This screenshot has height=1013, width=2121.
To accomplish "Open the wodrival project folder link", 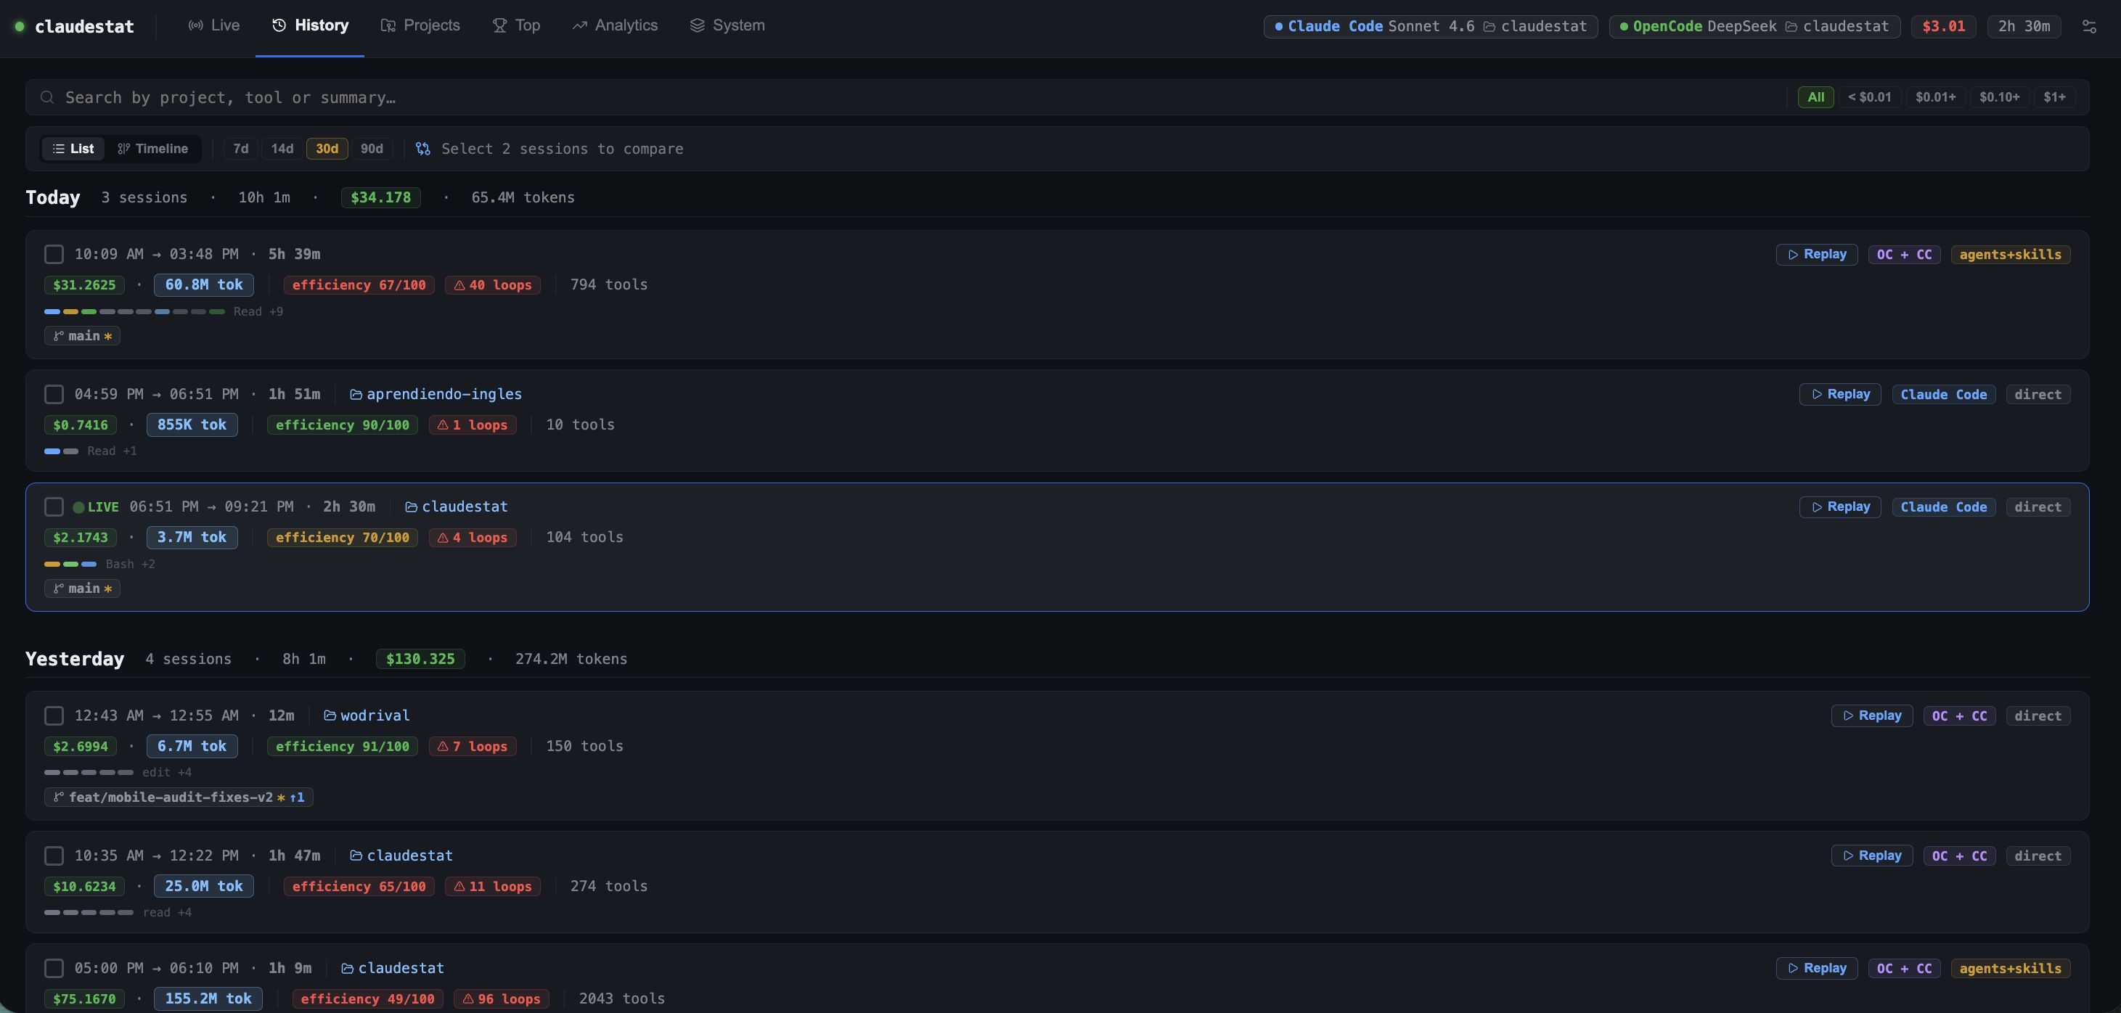I will [367, 716].
